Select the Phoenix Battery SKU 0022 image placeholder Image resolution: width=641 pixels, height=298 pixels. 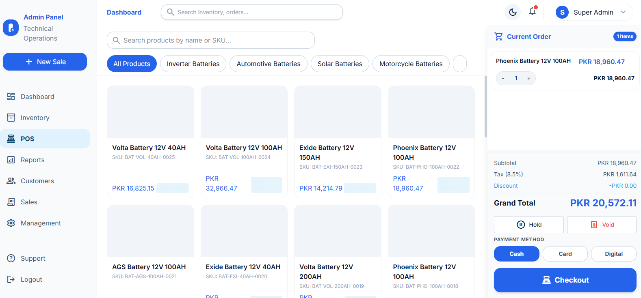[x=431, y=111]
